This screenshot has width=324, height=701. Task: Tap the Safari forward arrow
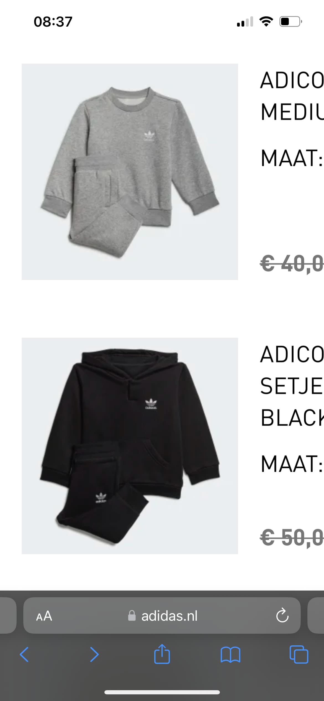click(94, 654)
